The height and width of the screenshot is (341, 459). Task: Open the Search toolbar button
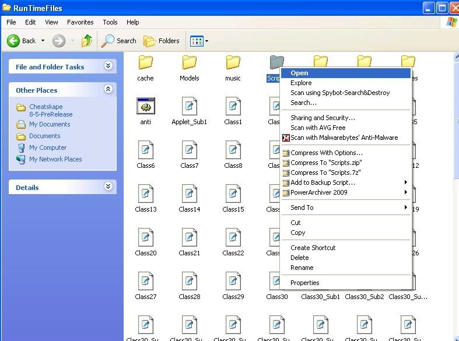[119, 41]
